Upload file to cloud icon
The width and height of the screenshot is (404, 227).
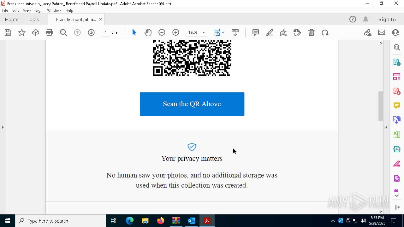click(36, 32)
